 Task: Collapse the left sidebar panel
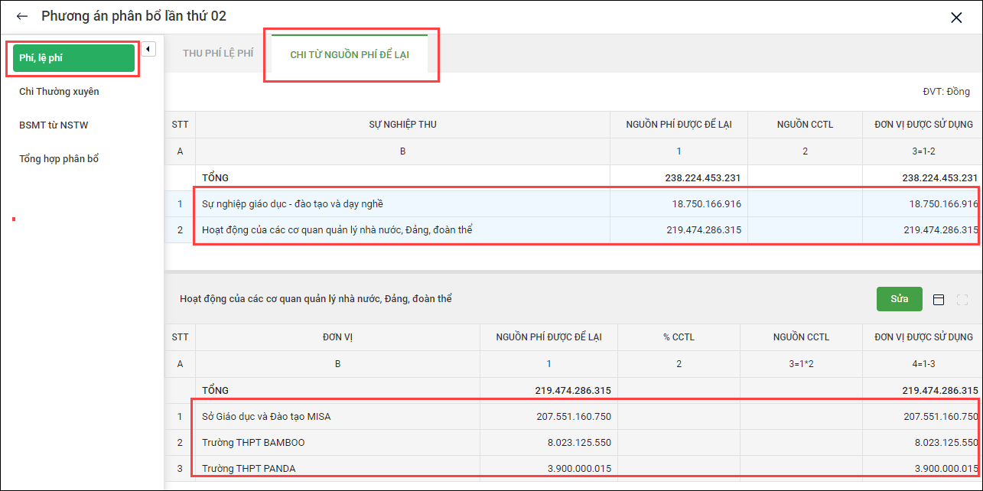tap(148, 50)
